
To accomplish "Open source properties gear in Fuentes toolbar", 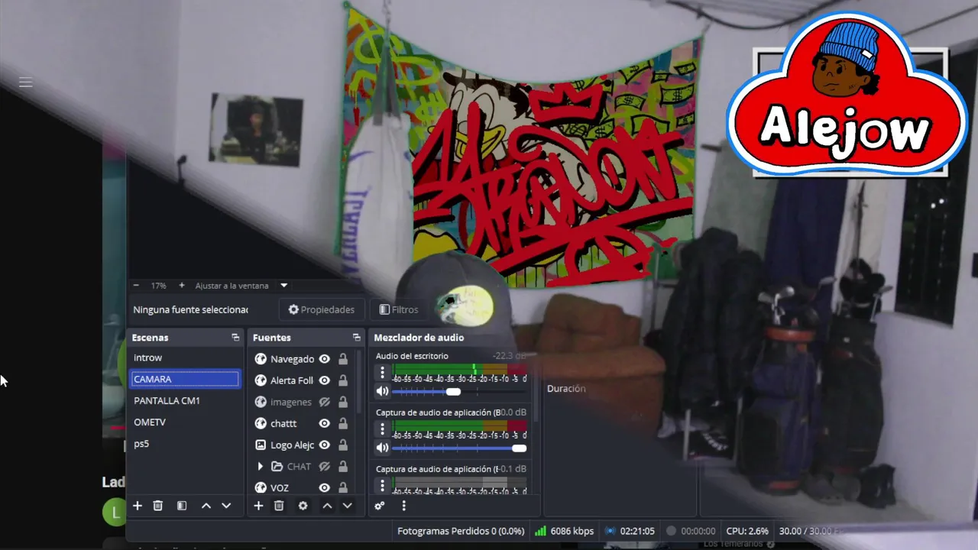I will click(303, 506).
